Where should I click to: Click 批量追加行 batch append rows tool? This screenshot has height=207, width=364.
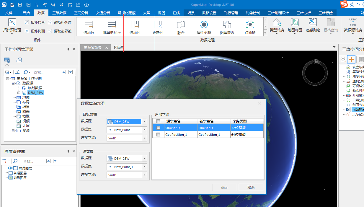click(x=112, y=27)
